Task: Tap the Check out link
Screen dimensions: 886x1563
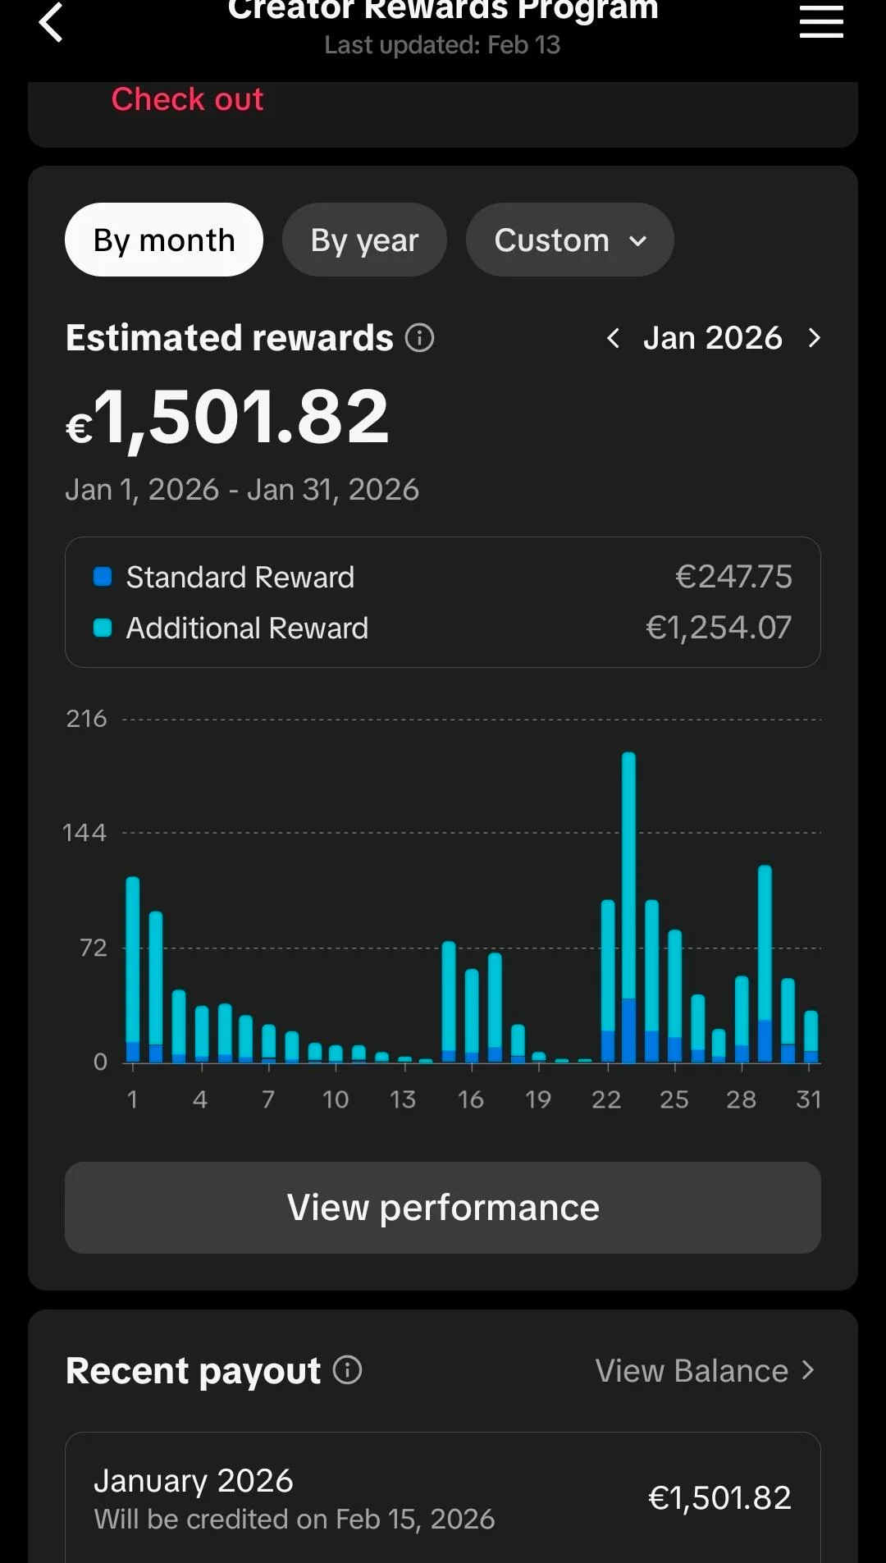Action: pos(187,99)
